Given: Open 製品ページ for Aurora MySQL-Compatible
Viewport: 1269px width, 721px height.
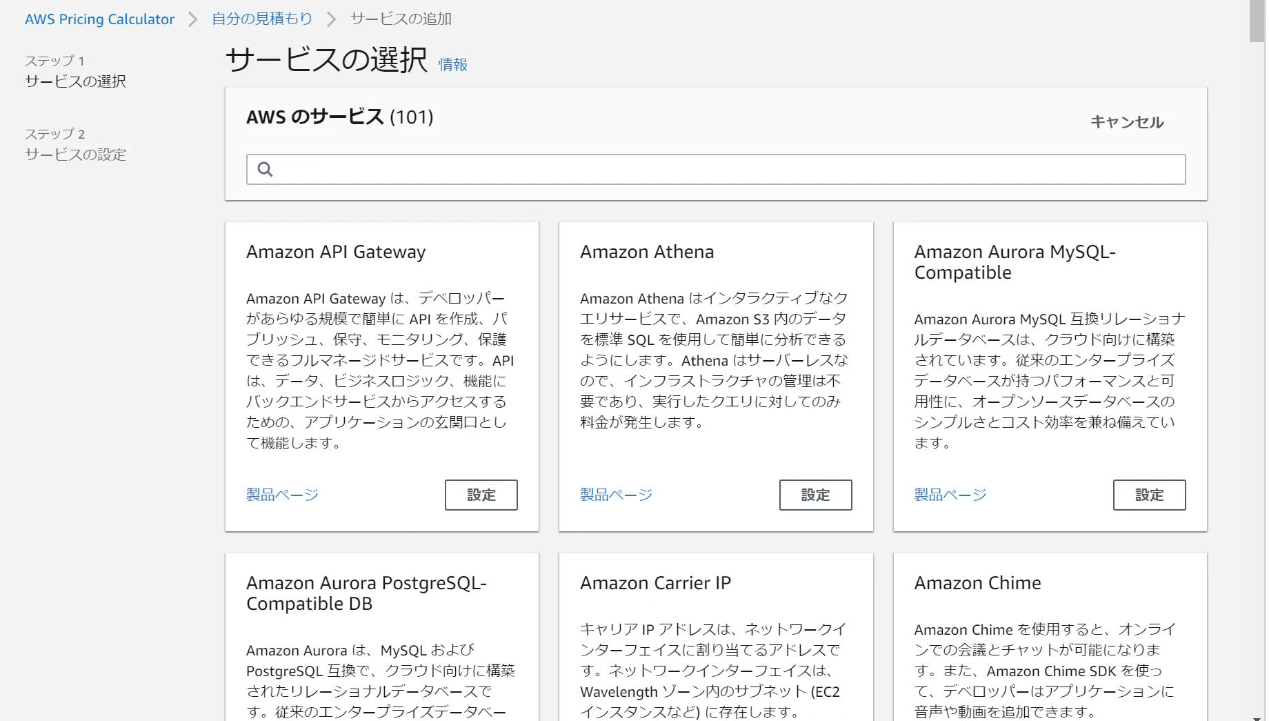Looking at the screenshot, I should (x=950, y=495).
